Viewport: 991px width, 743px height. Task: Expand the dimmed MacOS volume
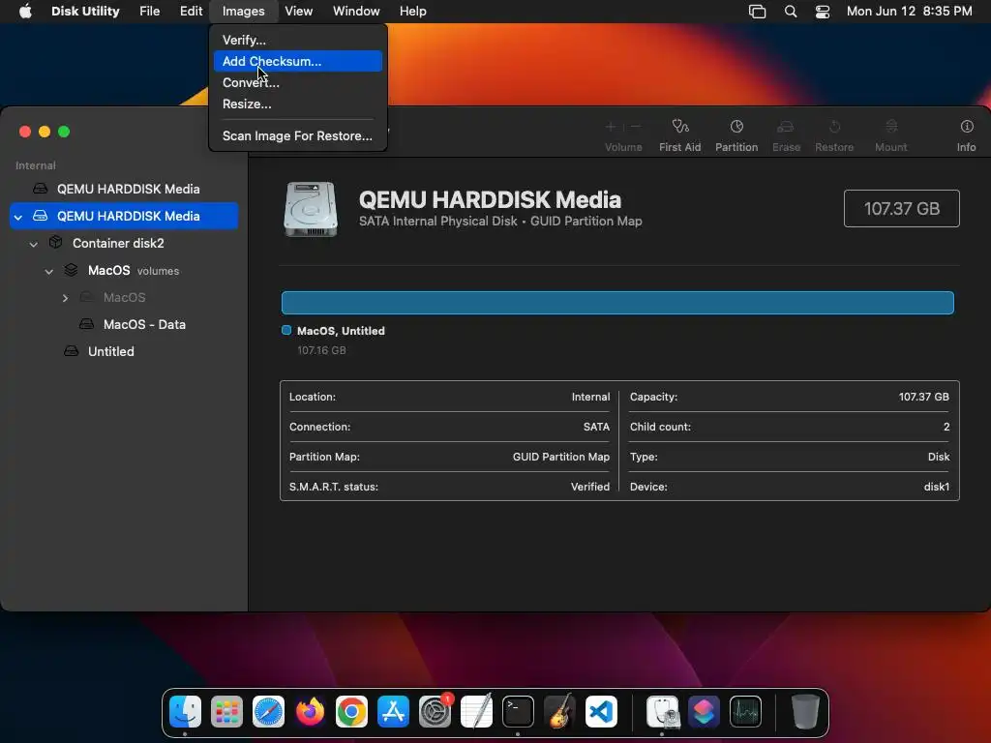[65, 298]
